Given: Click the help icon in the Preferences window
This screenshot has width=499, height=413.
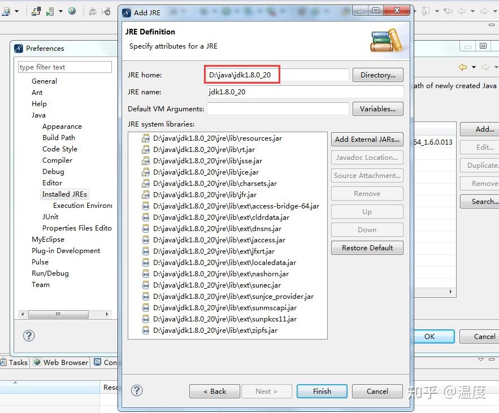Looking at the screenshot, I should pos(29,336).
